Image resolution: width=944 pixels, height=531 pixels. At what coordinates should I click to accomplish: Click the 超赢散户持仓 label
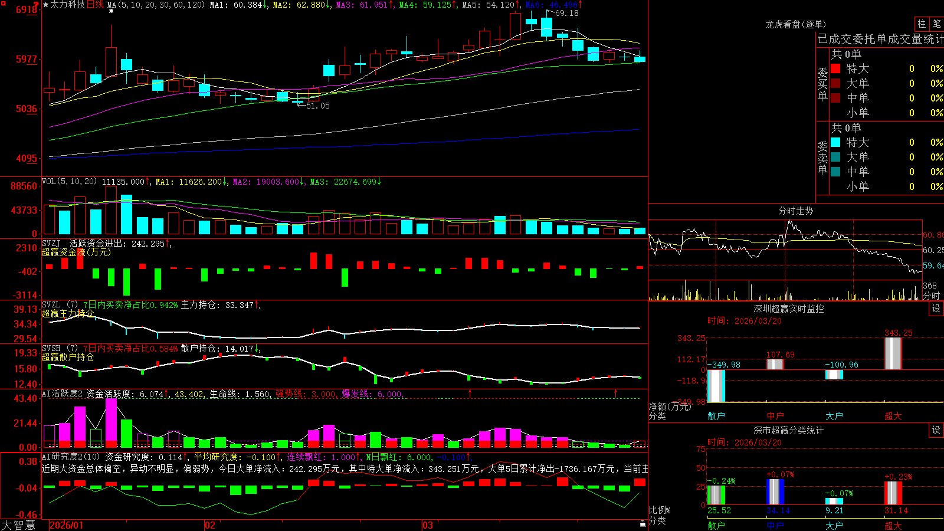pos(68,357)
